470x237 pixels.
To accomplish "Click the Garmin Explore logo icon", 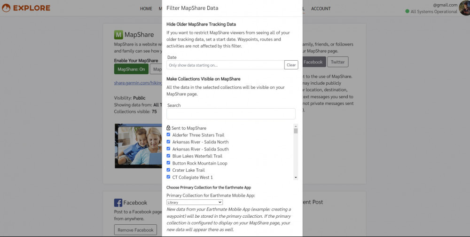I will [6, 8].
